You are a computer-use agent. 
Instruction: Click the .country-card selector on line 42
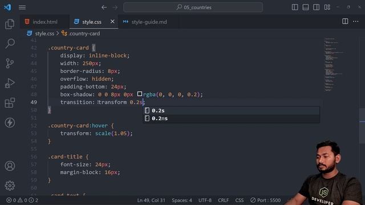click(68, 48)
